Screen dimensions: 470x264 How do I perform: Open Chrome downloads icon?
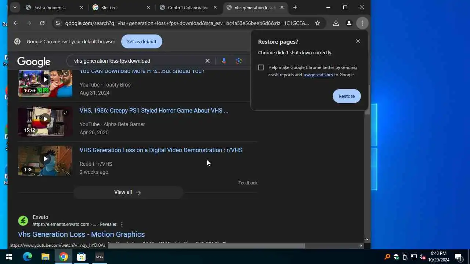click(336, 23)
